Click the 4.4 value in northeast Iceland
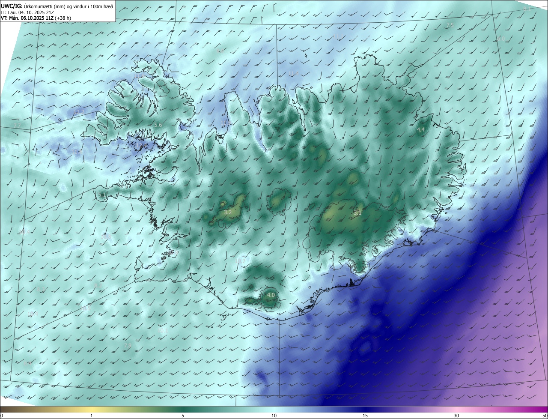This screenshot has width=548, height=419. [421, 129]
